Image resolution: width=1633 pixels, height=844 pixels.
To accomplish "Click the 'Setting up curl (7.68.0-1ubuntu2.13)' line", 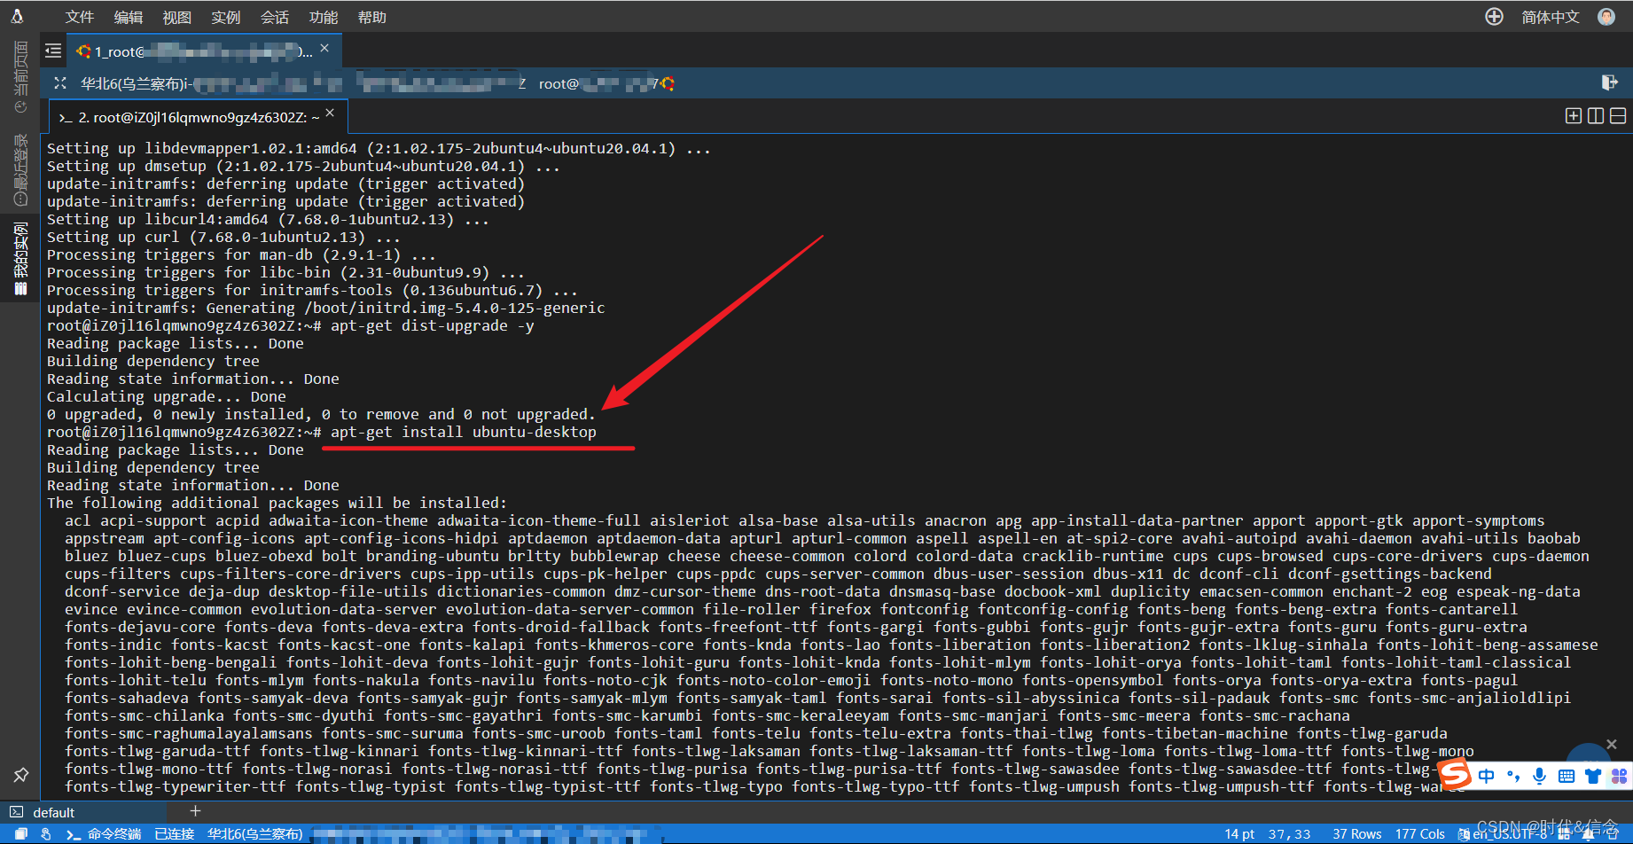I will coord(223,237).
